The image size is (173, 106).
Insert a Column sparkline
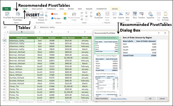(x=121, y=15)
